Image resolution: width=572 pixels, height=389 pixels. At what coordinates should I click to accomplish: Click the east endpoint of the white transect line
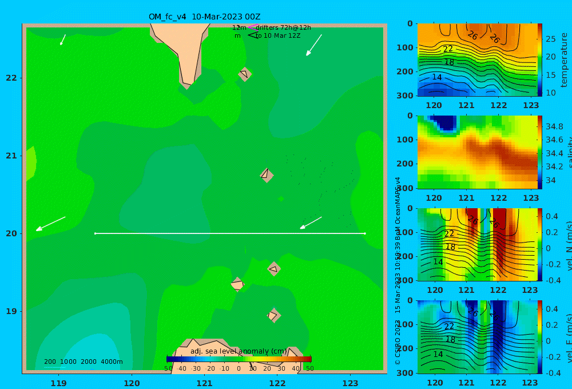(365, 233)
